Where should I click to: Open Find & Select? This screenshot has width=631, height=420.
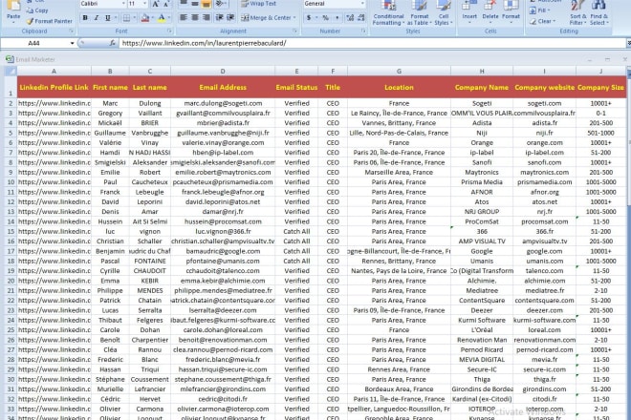(x=598, y=12)
